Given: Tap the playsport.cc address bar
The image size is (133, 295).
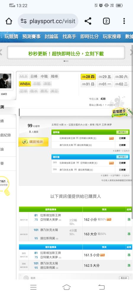Looking at the screenshot, I should [48, 21].
